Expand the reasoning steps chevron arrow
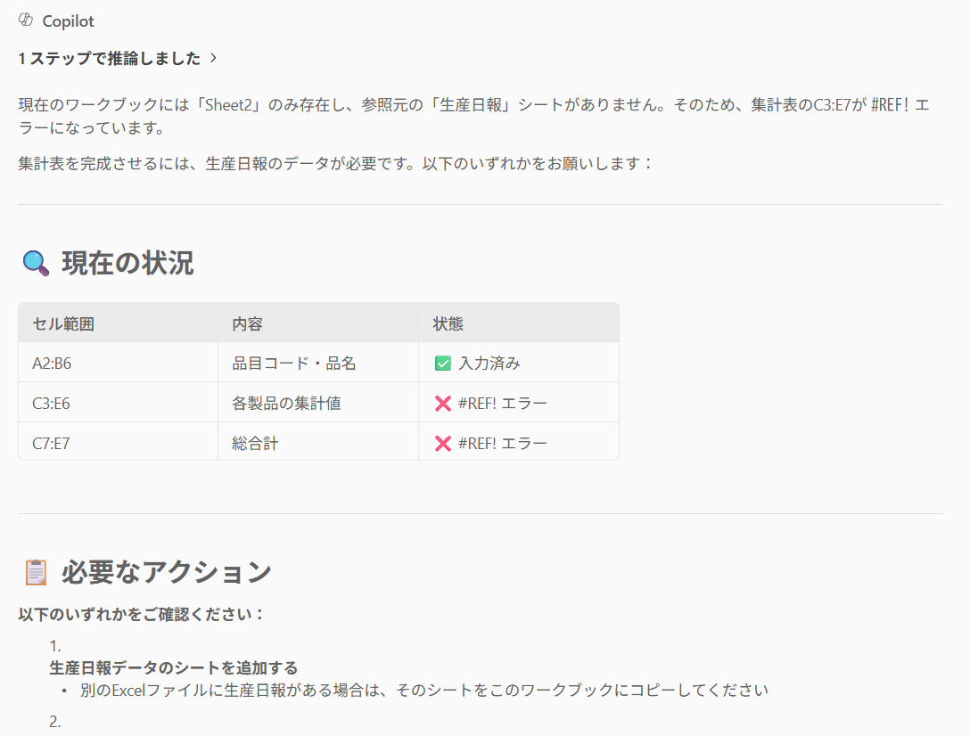The image size is (970, 736). pos(213,59)
